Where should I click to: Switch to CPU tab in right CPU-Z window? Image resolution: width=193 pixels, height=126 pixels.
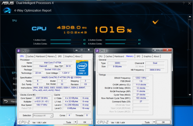(x=100, y=56)
